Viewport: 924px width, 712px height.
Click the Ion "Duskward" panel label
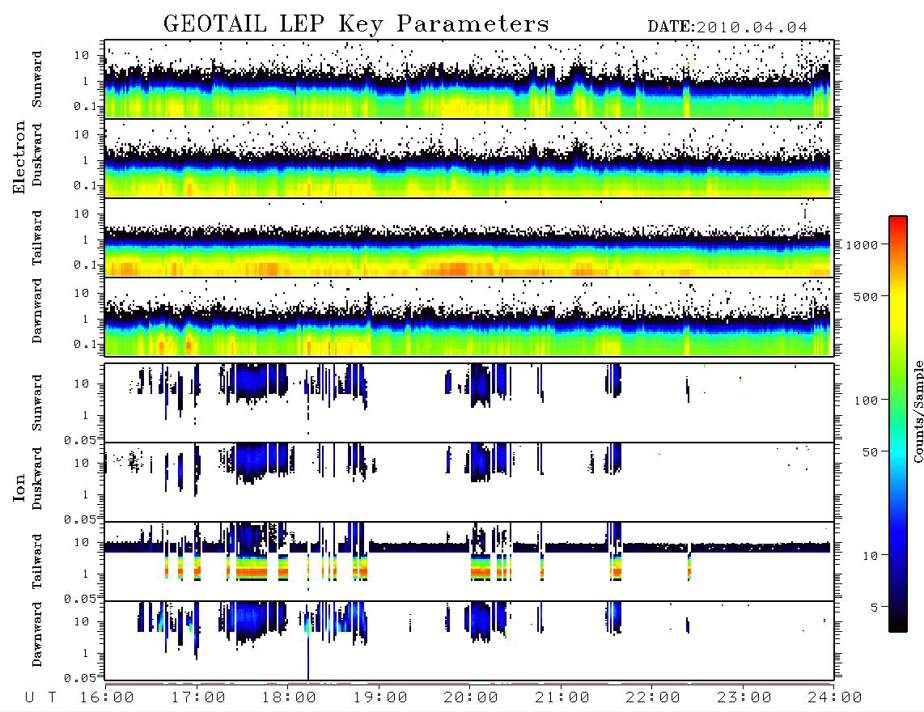tap(37, 479)
